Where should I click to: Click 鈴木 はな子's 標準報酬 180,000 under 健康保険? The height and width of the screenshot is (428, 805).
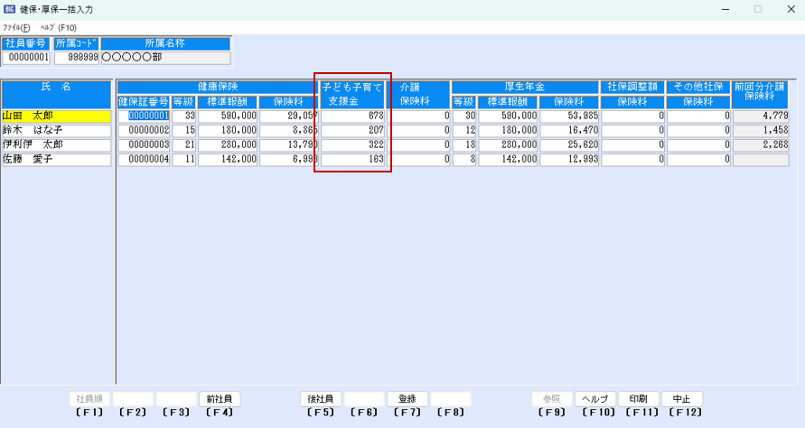click(228, 131)
